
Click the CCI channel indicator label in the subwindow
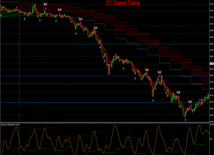[10, 124]
